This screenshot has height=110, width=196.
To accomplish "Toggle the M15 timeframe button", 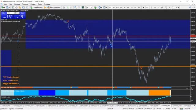I will click(117, 7).
